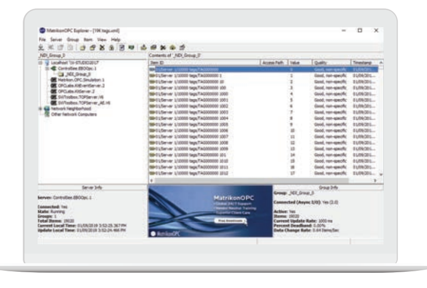Click the add items tag toolbar icon
Screen dimensions: 427x288
pos(143,48)
